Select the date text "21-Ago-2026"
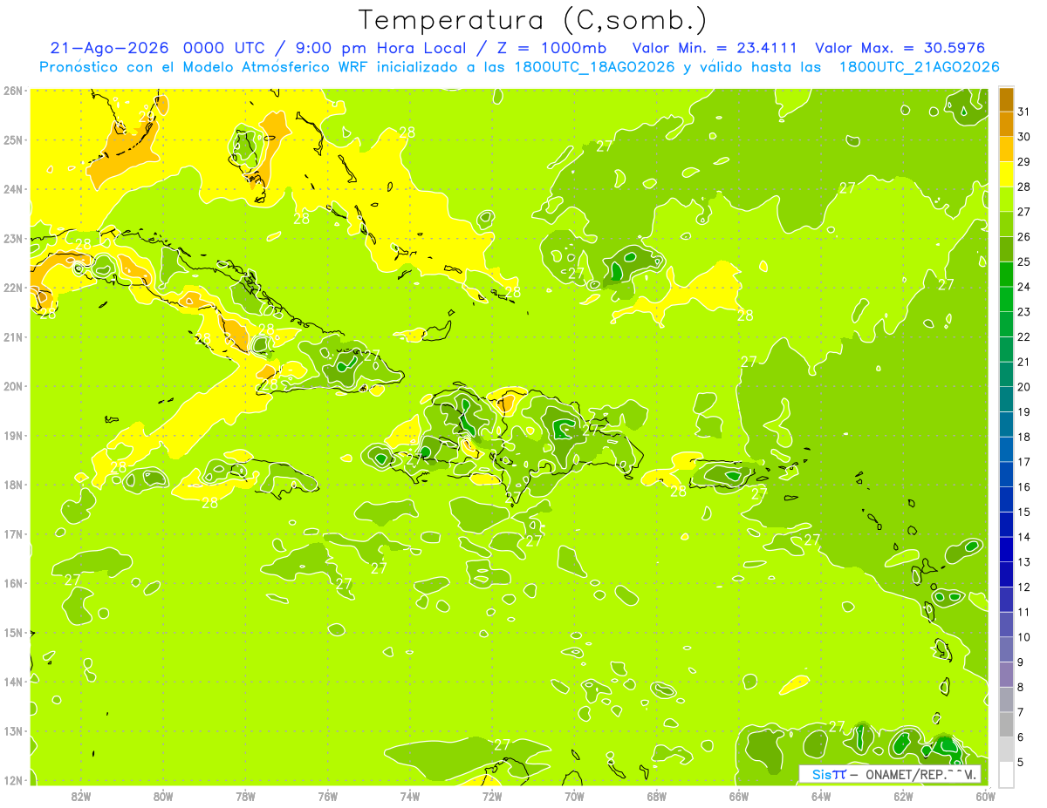 pos(108,48)
